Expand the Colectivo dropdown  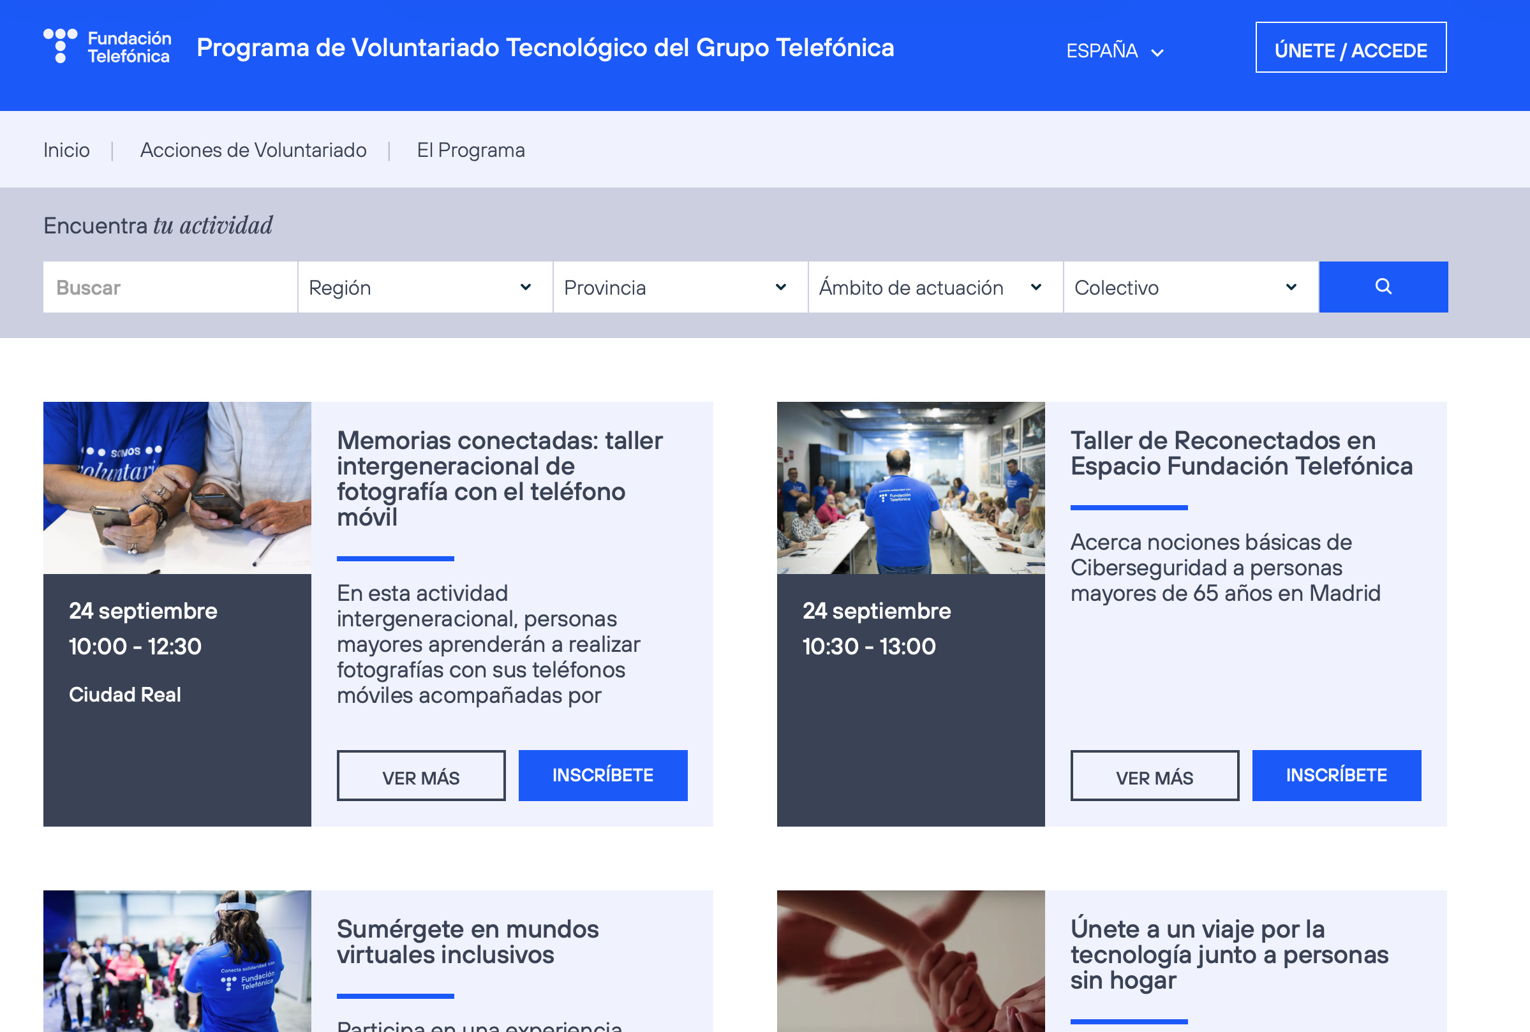point(1191,287)
